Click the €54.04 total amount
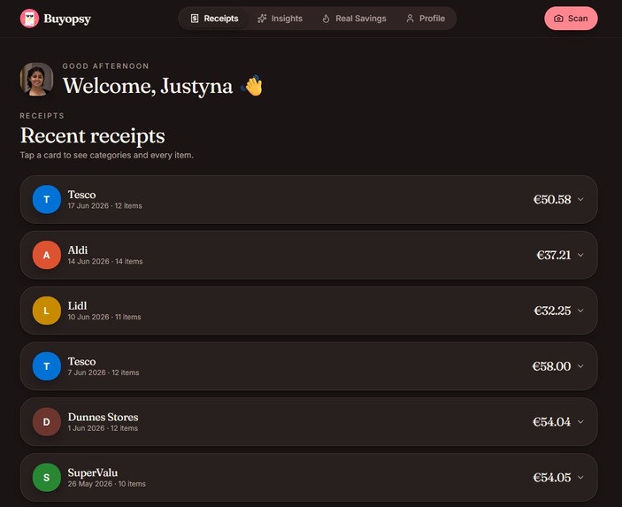Image resolution: width=622 pixels, height=507 pixels. (x=552, y=421)
